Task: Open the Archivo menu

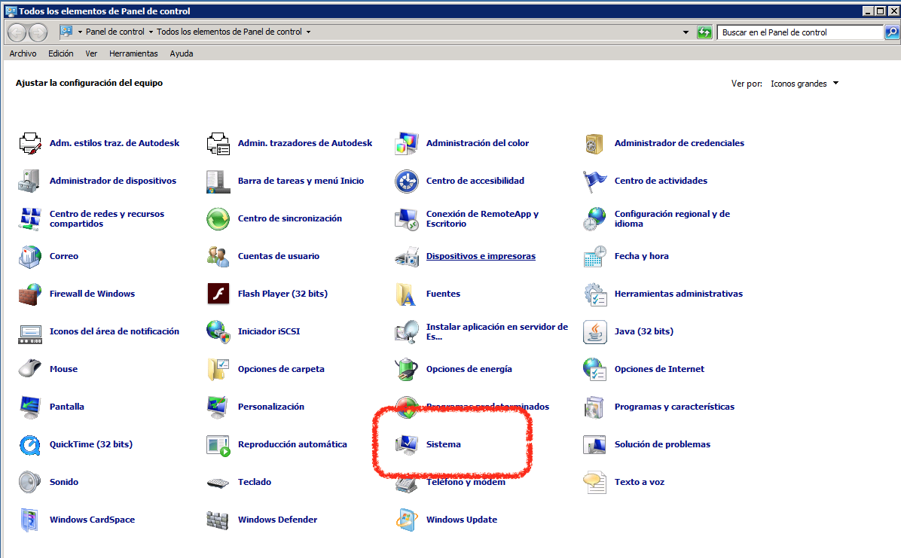Action: click(23, 53)
